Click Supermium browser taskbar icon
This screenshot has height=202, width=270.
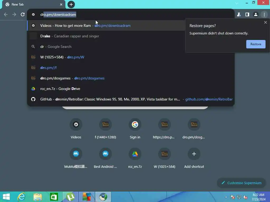click(103, 197)
